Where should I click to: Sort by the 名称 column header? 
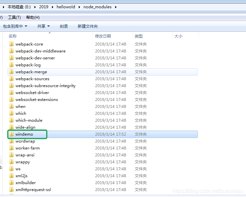click(13, 36)
